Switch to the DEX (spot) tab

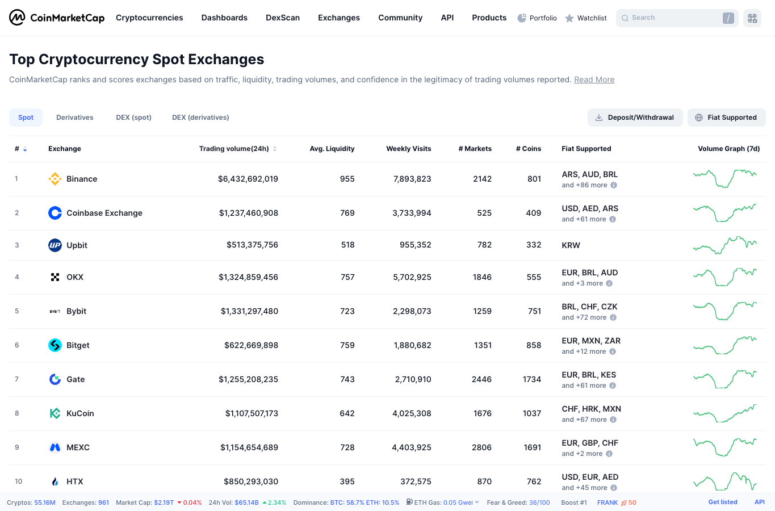133,118
